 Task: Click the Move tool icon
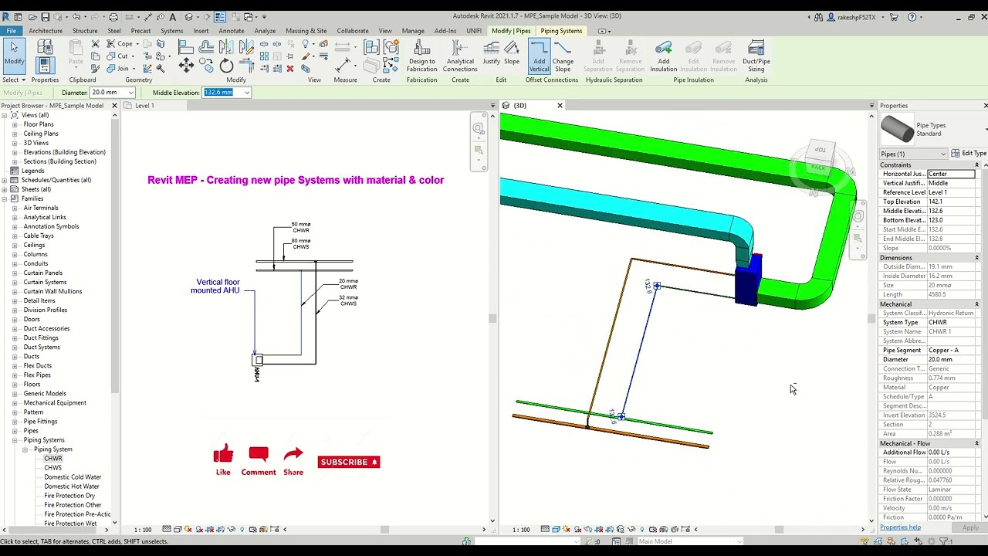click(x=186, y=66)
